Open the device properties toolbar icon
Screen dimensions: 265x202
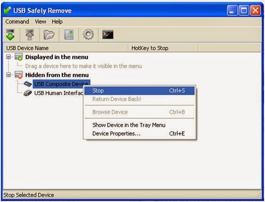(x=69, y=35)
